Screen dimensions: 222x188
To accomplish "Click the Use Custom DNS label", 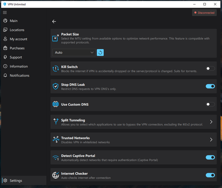I will 75,105.
